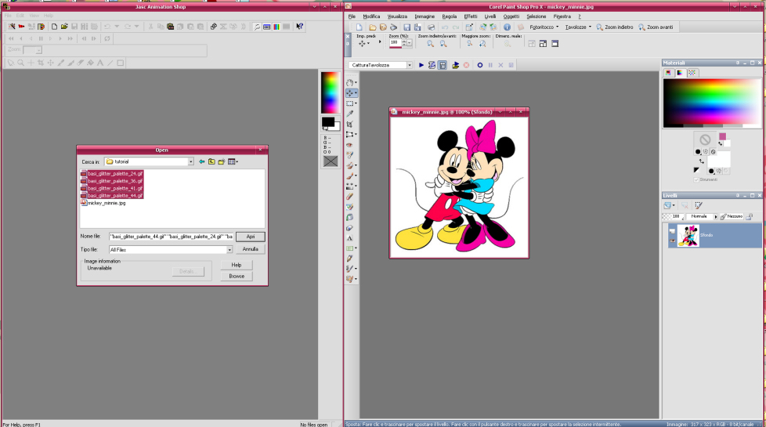Click the pink foreground color swatch in Materiali
The width and height of the screenshot is (766, 427).
722,136
